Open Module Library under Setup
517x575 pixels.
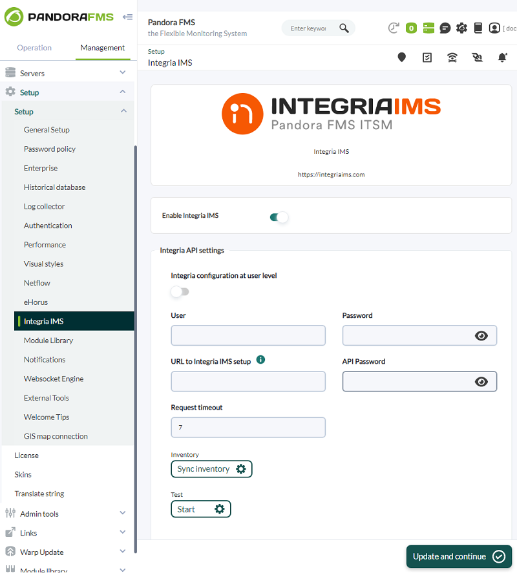click(48, 340)
